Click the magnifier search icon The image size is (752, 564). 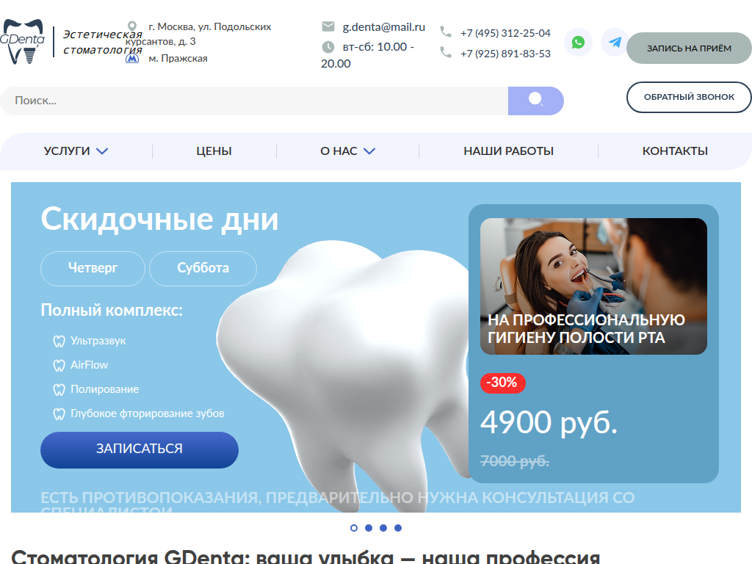(x=536, y=99)
